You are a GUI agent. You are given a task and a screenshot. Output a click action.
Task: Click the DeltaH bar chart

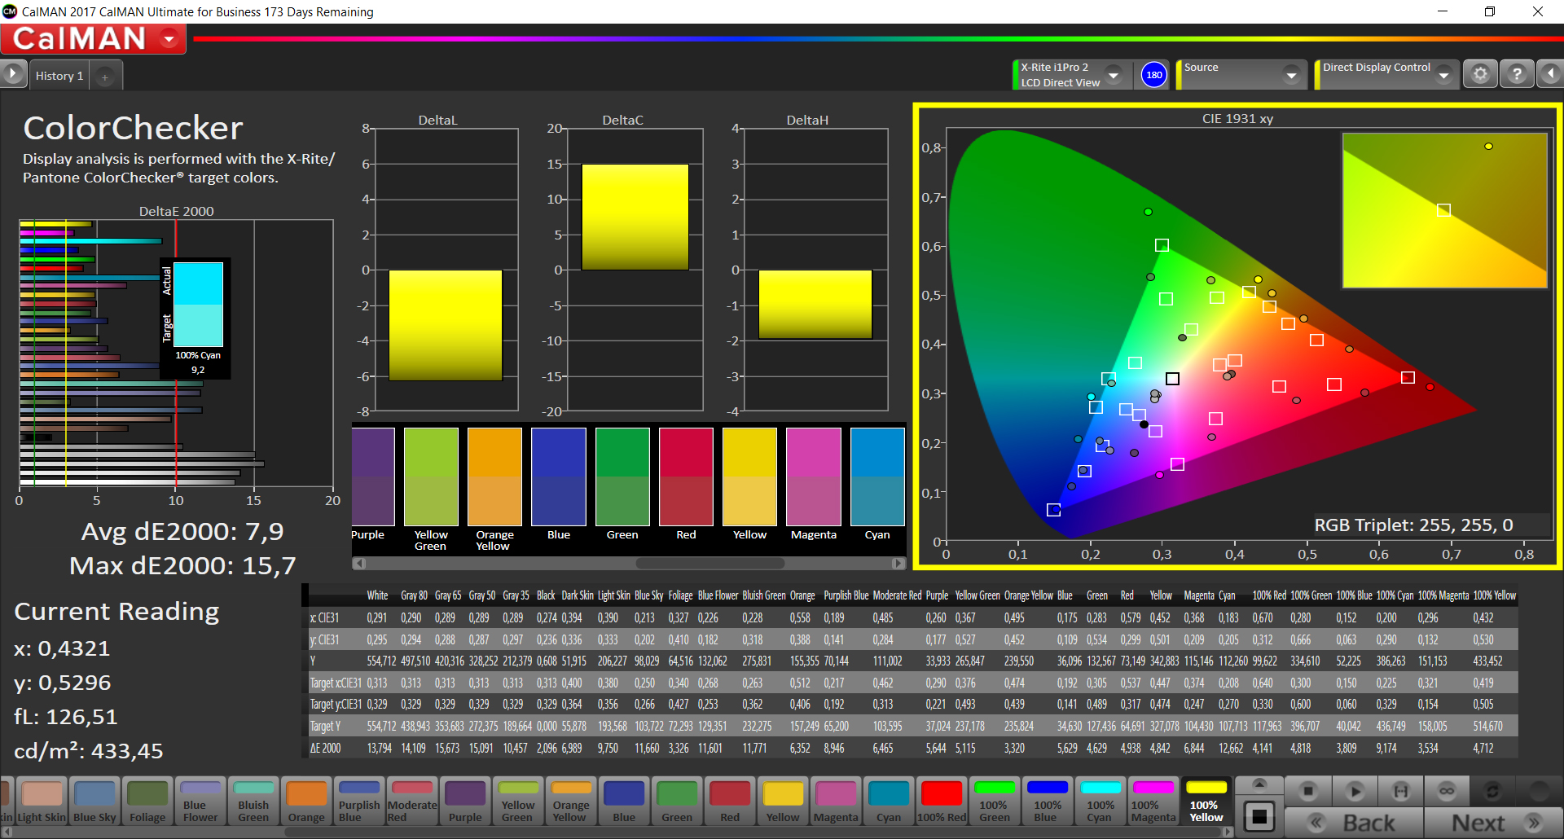click(x=816, y=270)
